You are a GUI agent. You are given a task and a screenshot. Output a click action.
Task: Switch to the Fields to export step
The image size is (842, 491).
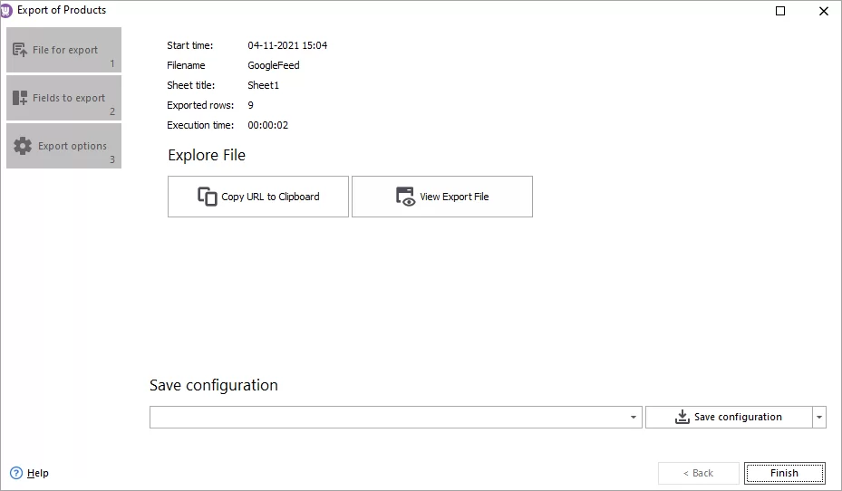69,98
